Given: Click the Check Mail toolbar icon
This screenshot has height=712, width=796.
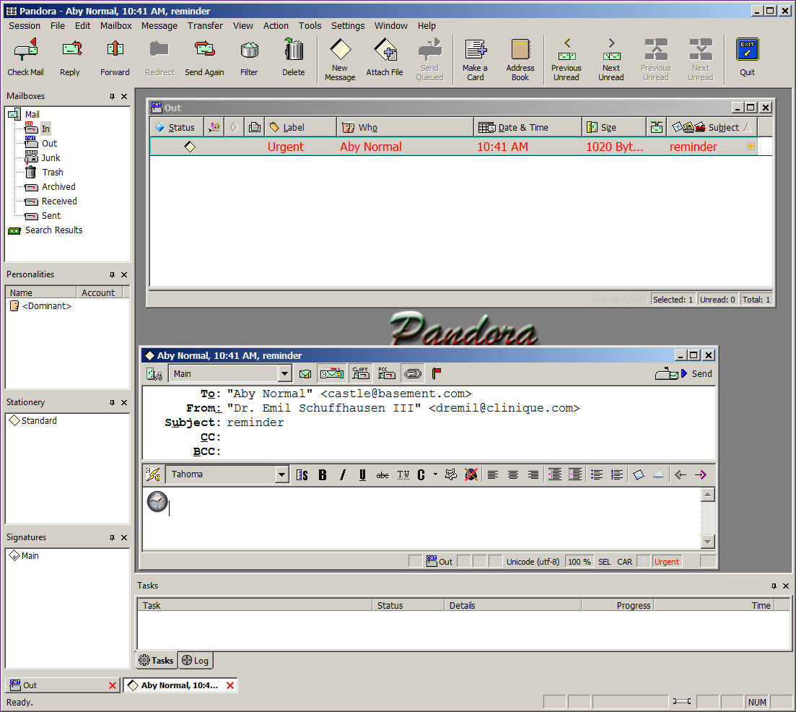Looking at the screenshot, I should point(26,56).
